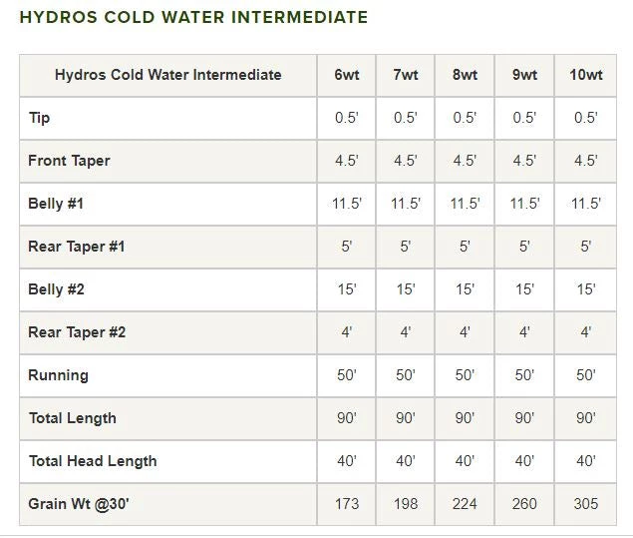The height and width of the screenshot is (538, 633).
Task: Click the Belly #2 row label
Action: (x=56, y=289)
